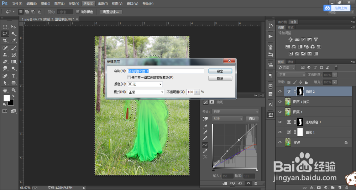Screen dimensions: 356x190
Task: Hide the 曲线 1 layer
Action: [x=280, y=132]
